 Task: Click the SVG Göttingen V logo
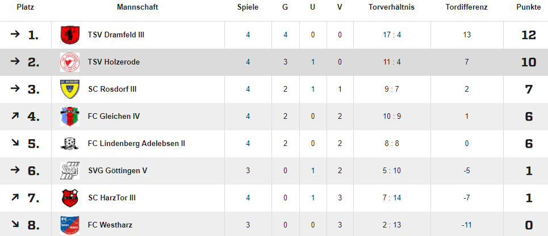point(70,170)
